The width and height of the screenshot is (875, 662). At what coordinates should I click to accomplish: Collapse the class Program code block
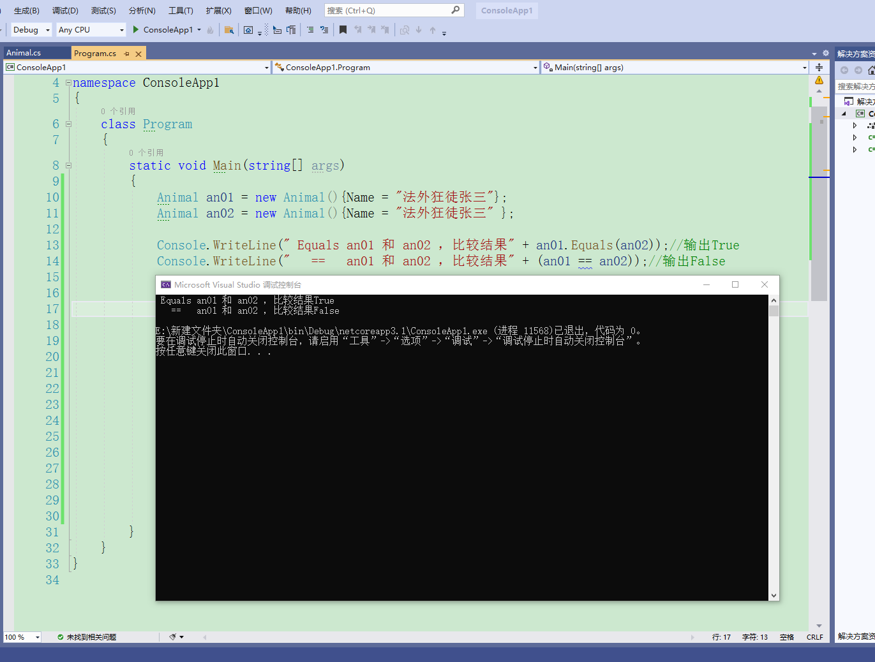pos(68,124)
